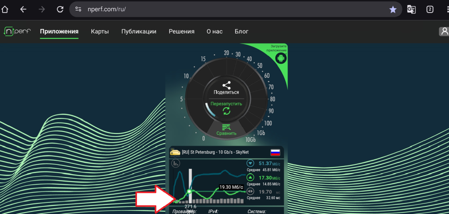The height and width of the screenshot is (214, 449).
Task: Open site info icon in address bar
Action: tap(78, 9)
